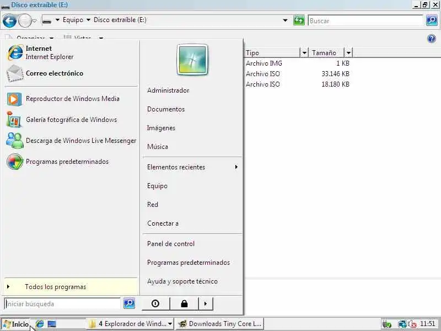Screen dimensions: 441x331
Task: Expand dropdown arrow before Equipo
Action: pos(57,20)
